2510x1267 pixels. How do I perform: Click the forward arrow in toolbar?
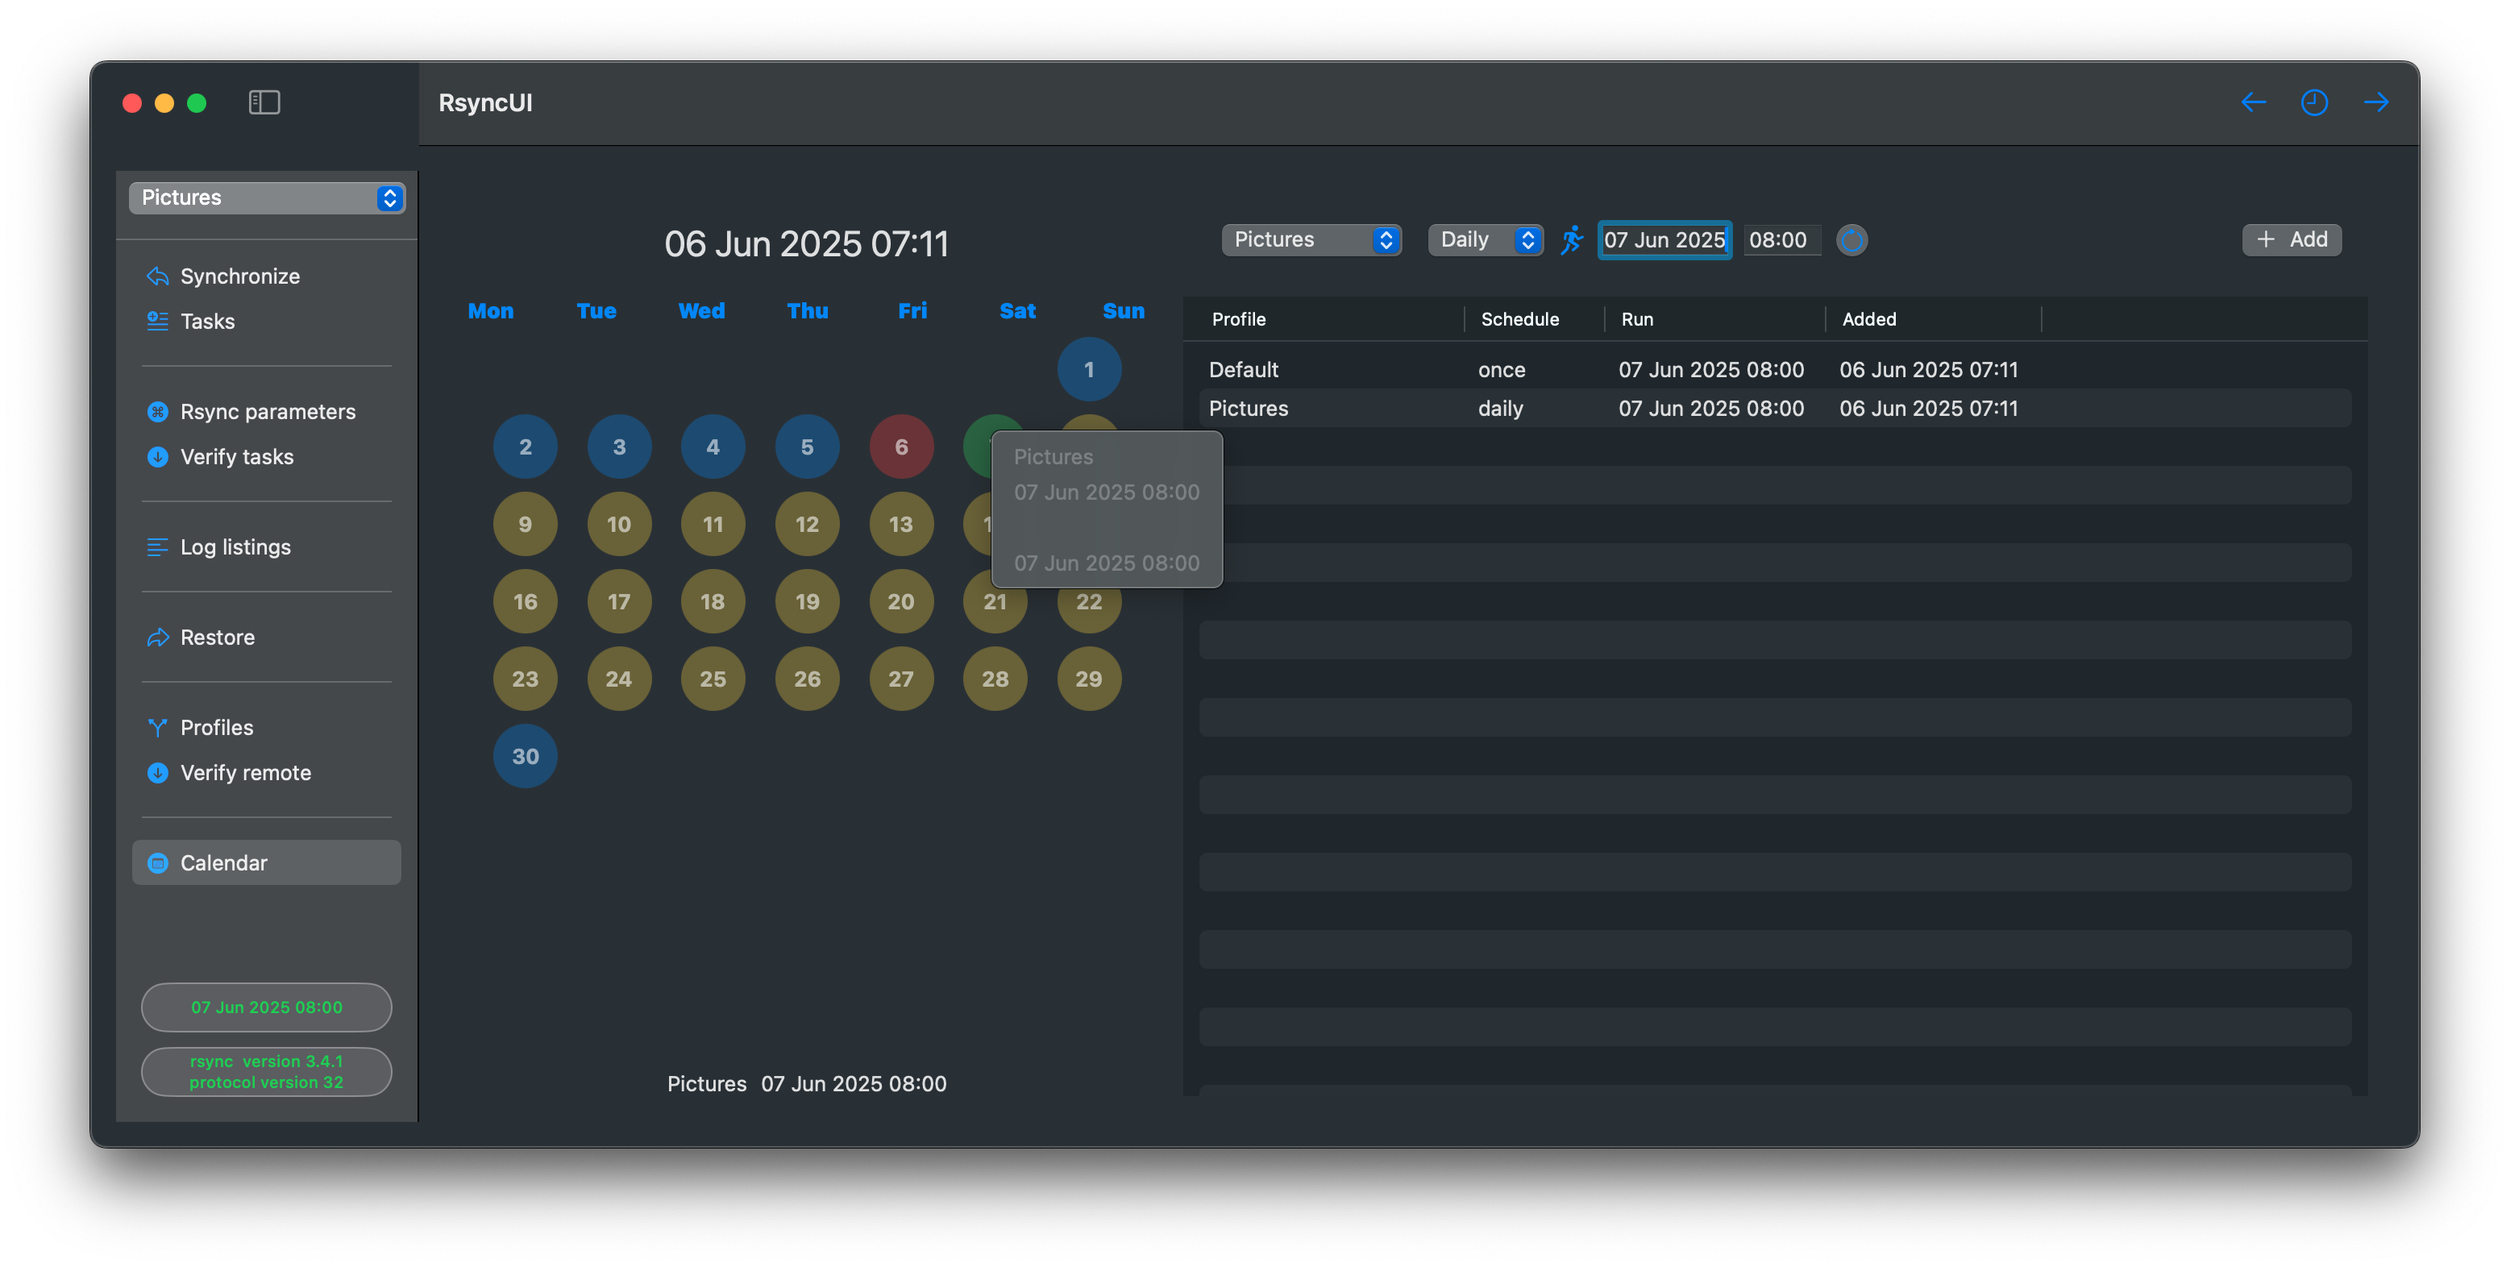2375,102
